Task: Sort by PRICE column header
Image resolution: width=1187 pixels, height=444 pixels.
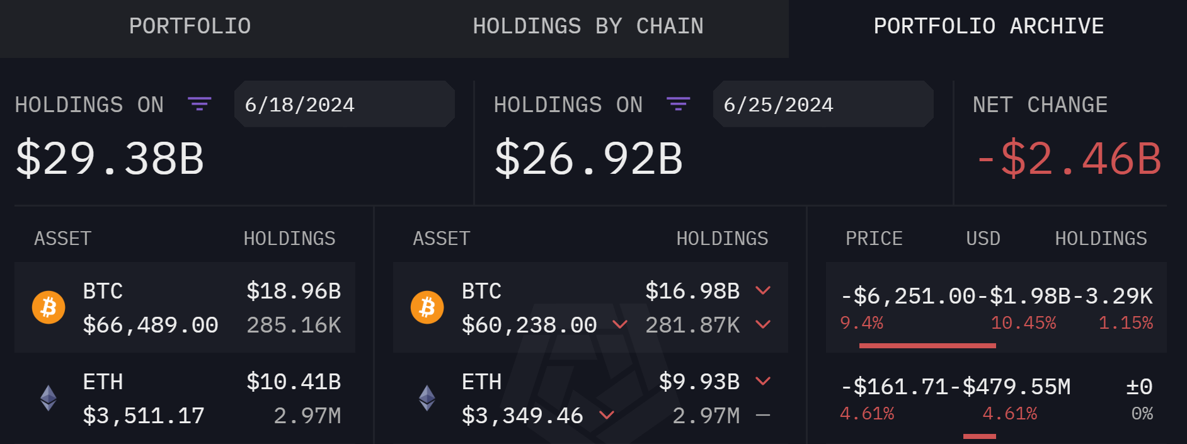Action: pyautogui.click(x=874, y=239)
